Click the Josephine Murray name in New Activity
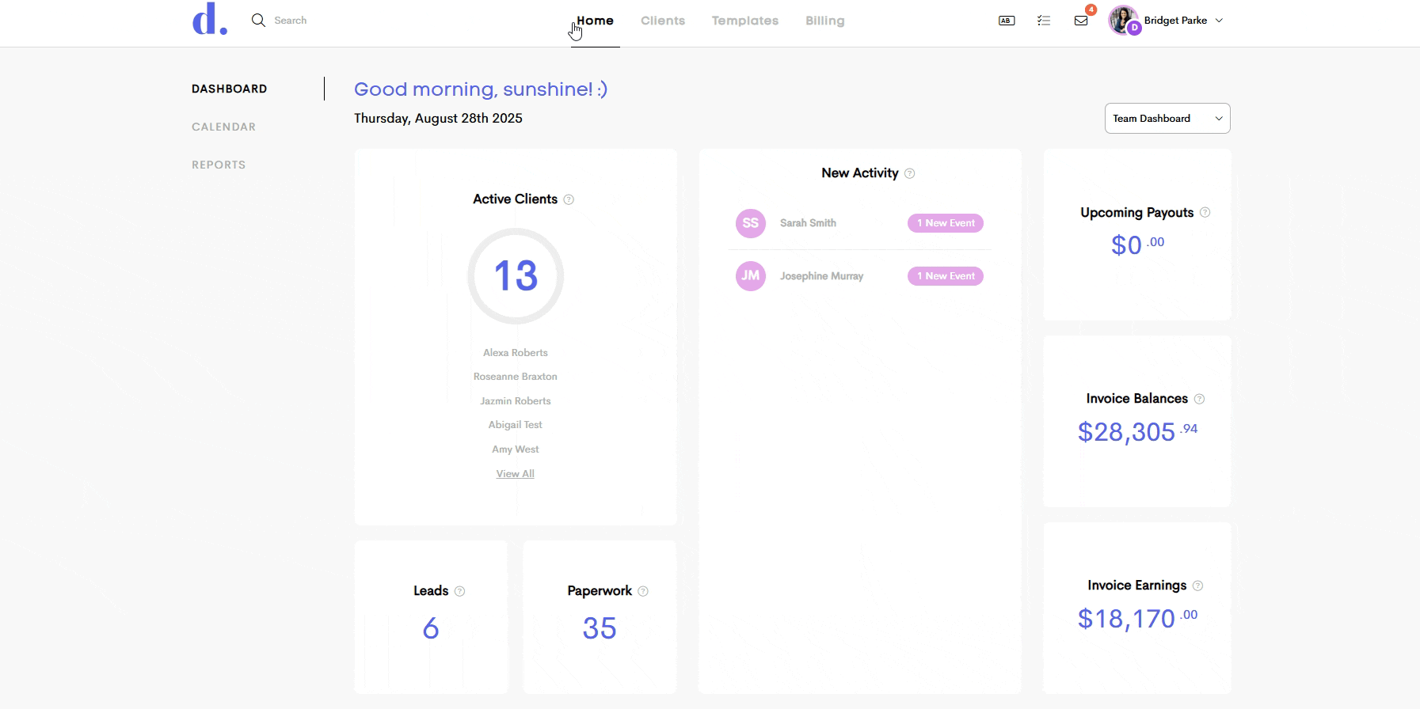Image resolution: width=1420 pixels, height=709 pixels. (821, 276)
